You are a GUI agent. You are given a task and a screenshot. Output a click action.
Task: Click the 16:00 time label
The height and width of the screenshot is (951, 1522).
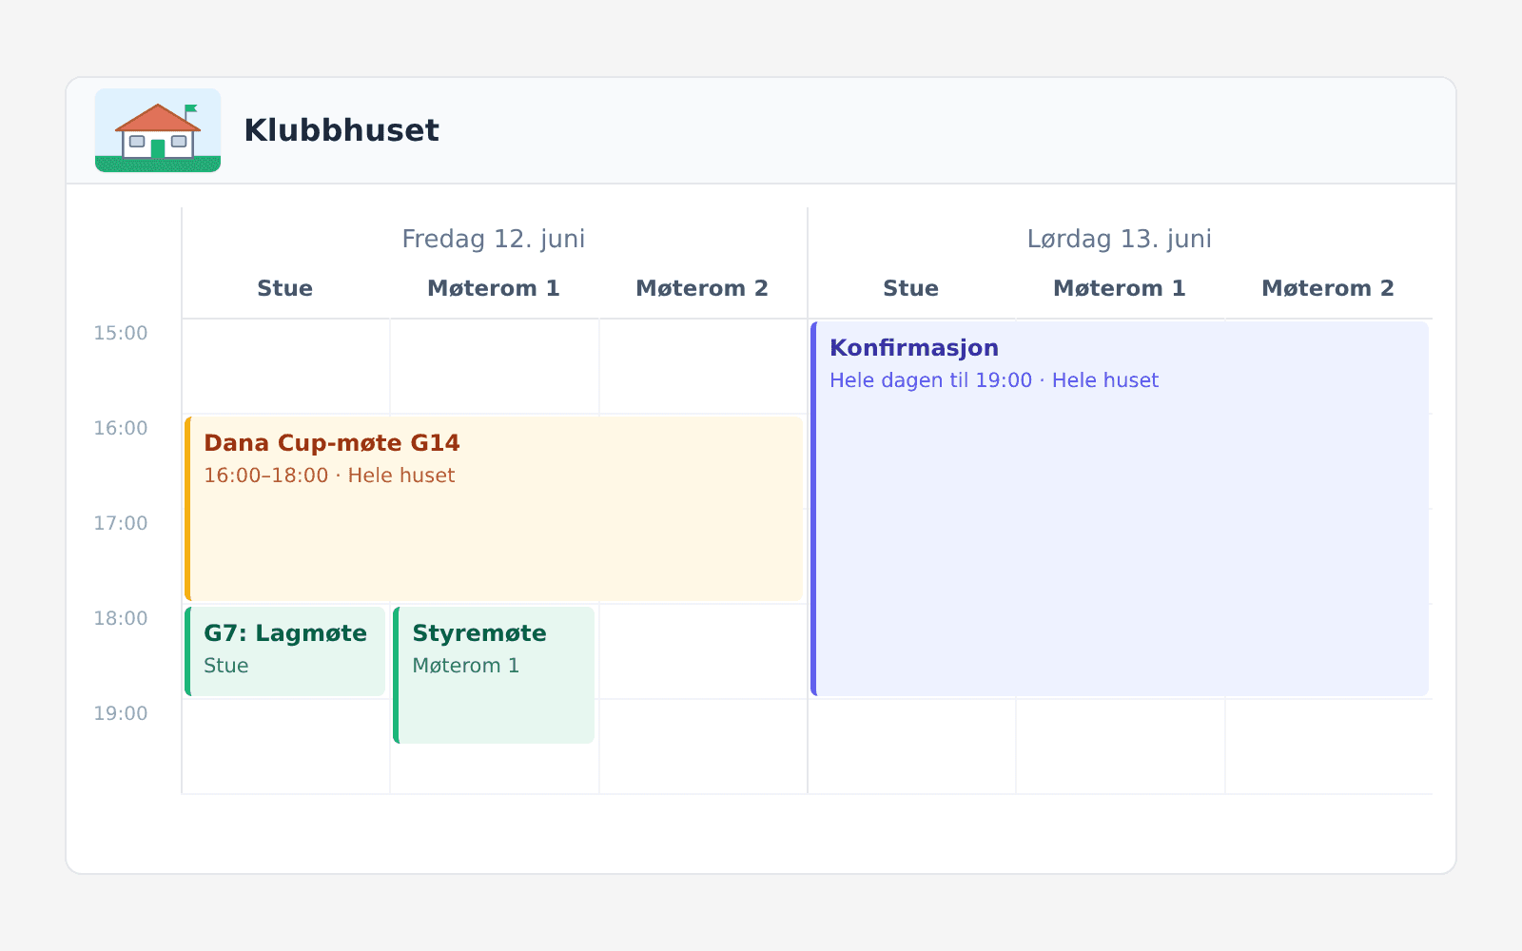point(121,428)
